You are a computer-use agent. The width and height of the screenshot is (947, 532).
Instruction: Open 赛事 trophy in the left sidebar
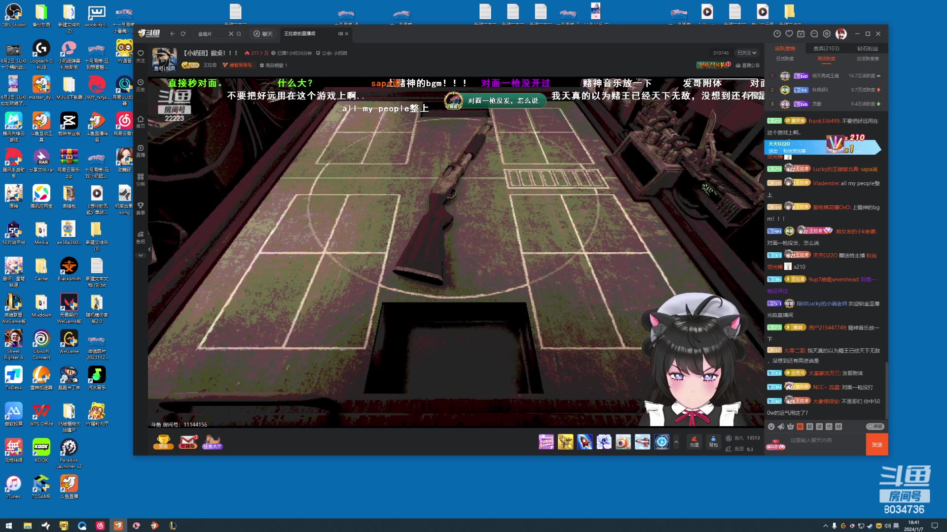coord(141,208)
